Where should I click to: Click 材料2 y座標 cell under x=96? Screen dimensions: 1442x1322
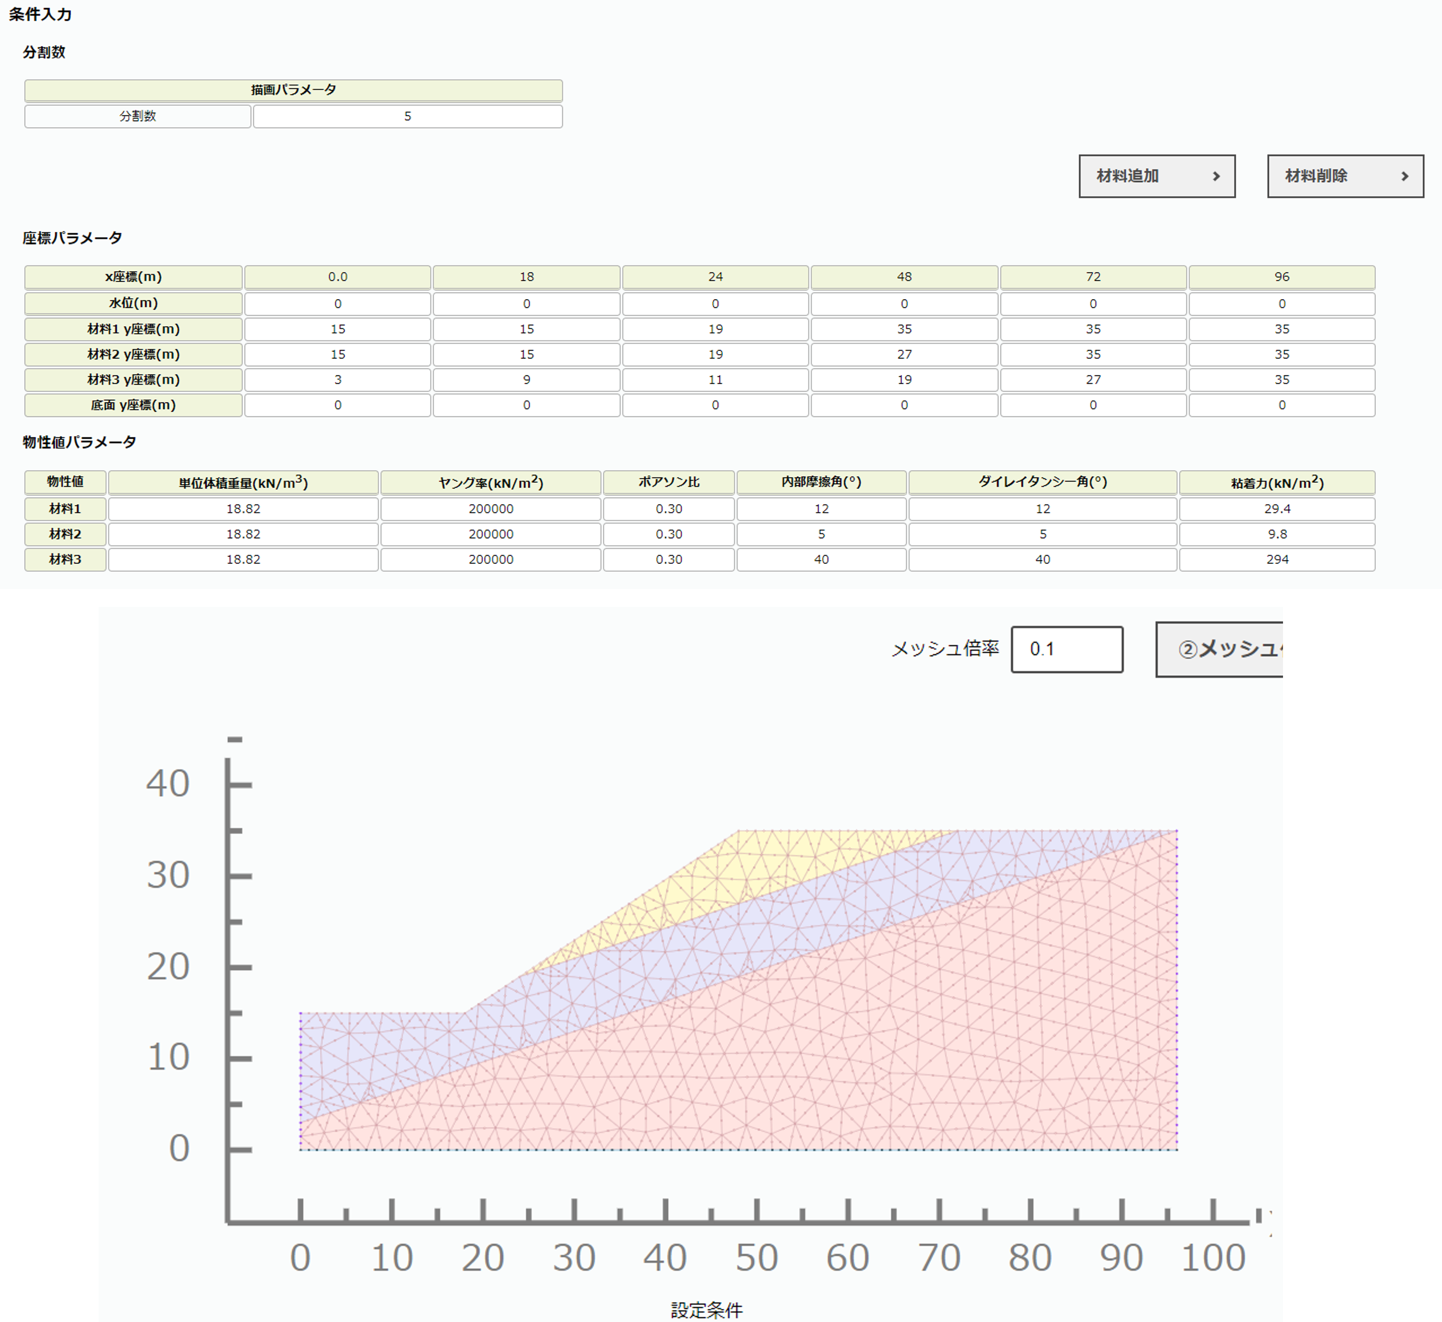pyautogui.click(x=1282, y=354)
